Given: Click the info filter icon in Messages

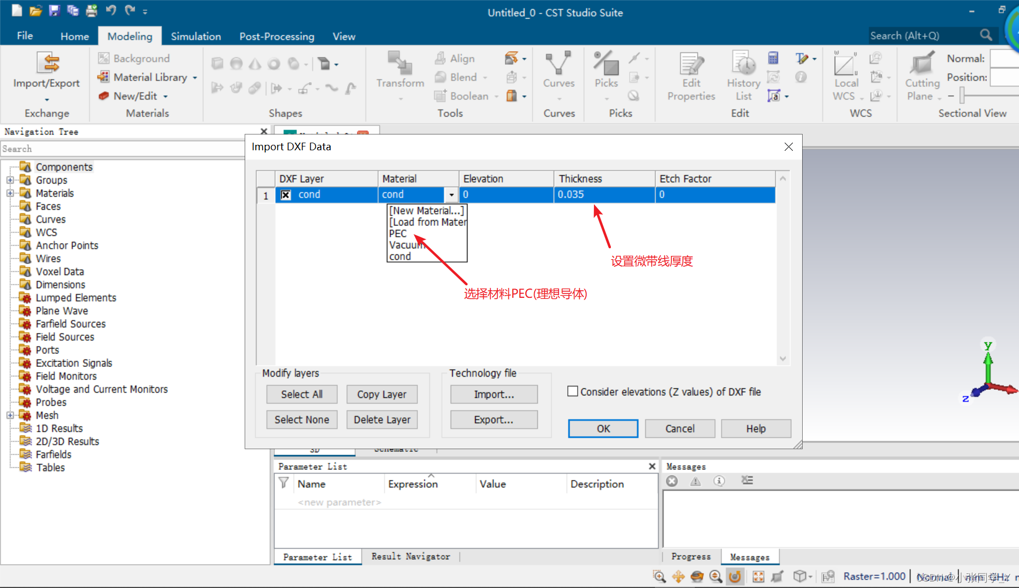Looking at the screenshot, I should (719, 481).
